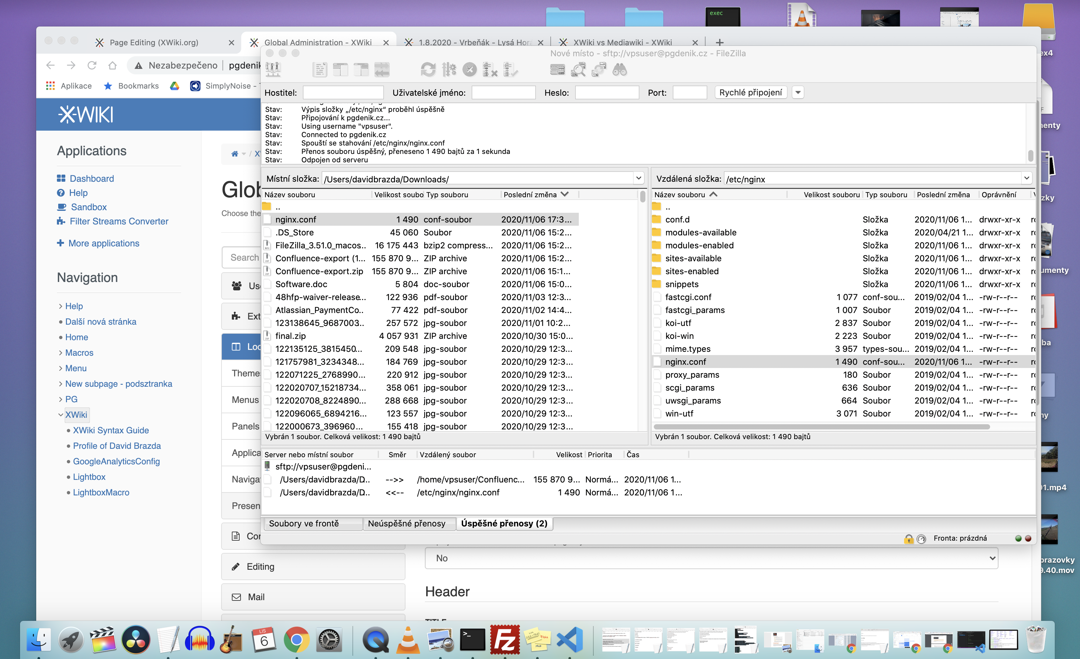The image size is (1080, 659).
Task: Expand Macros node in Navigation tree
Action: coord(60,352)
